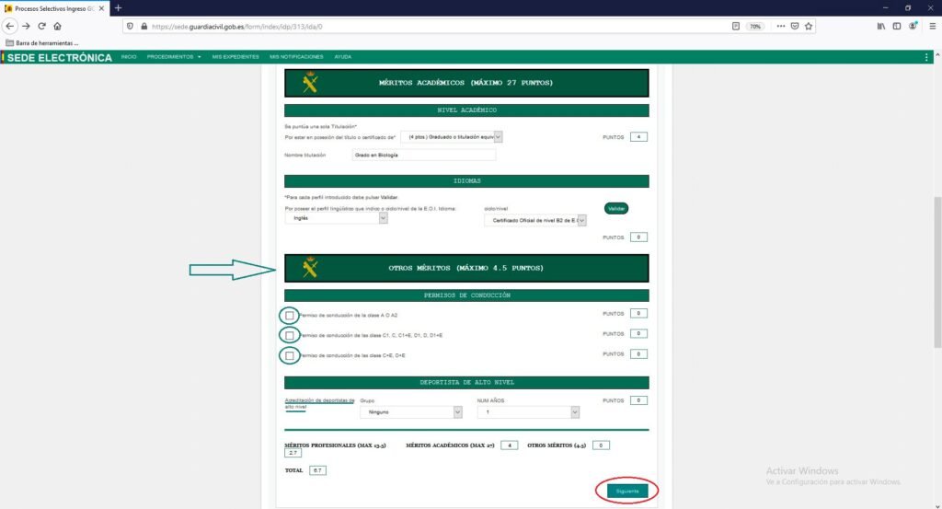Toggle the browser sidebar

pyautogui.click(x=896, y=27)
